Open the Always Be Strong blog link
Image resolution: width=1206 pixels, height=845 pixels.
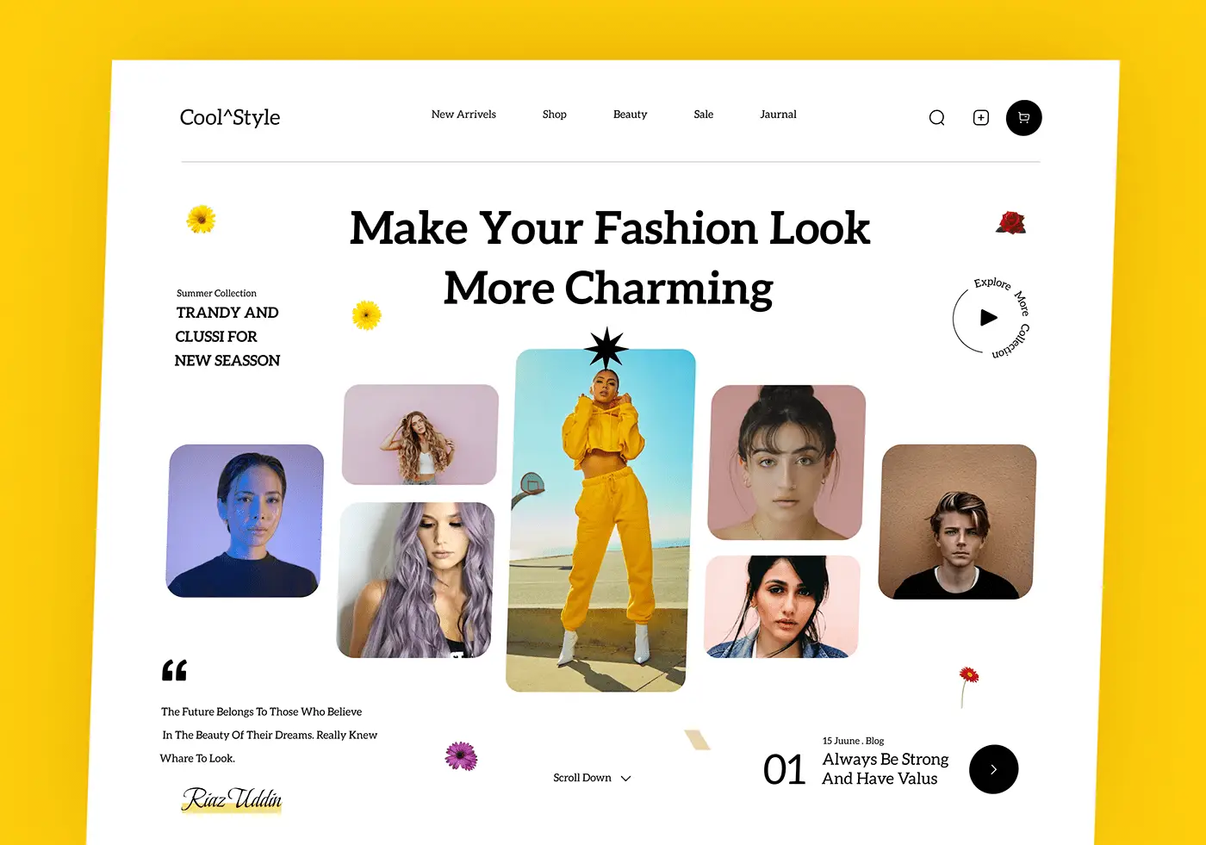pos(885,768)
